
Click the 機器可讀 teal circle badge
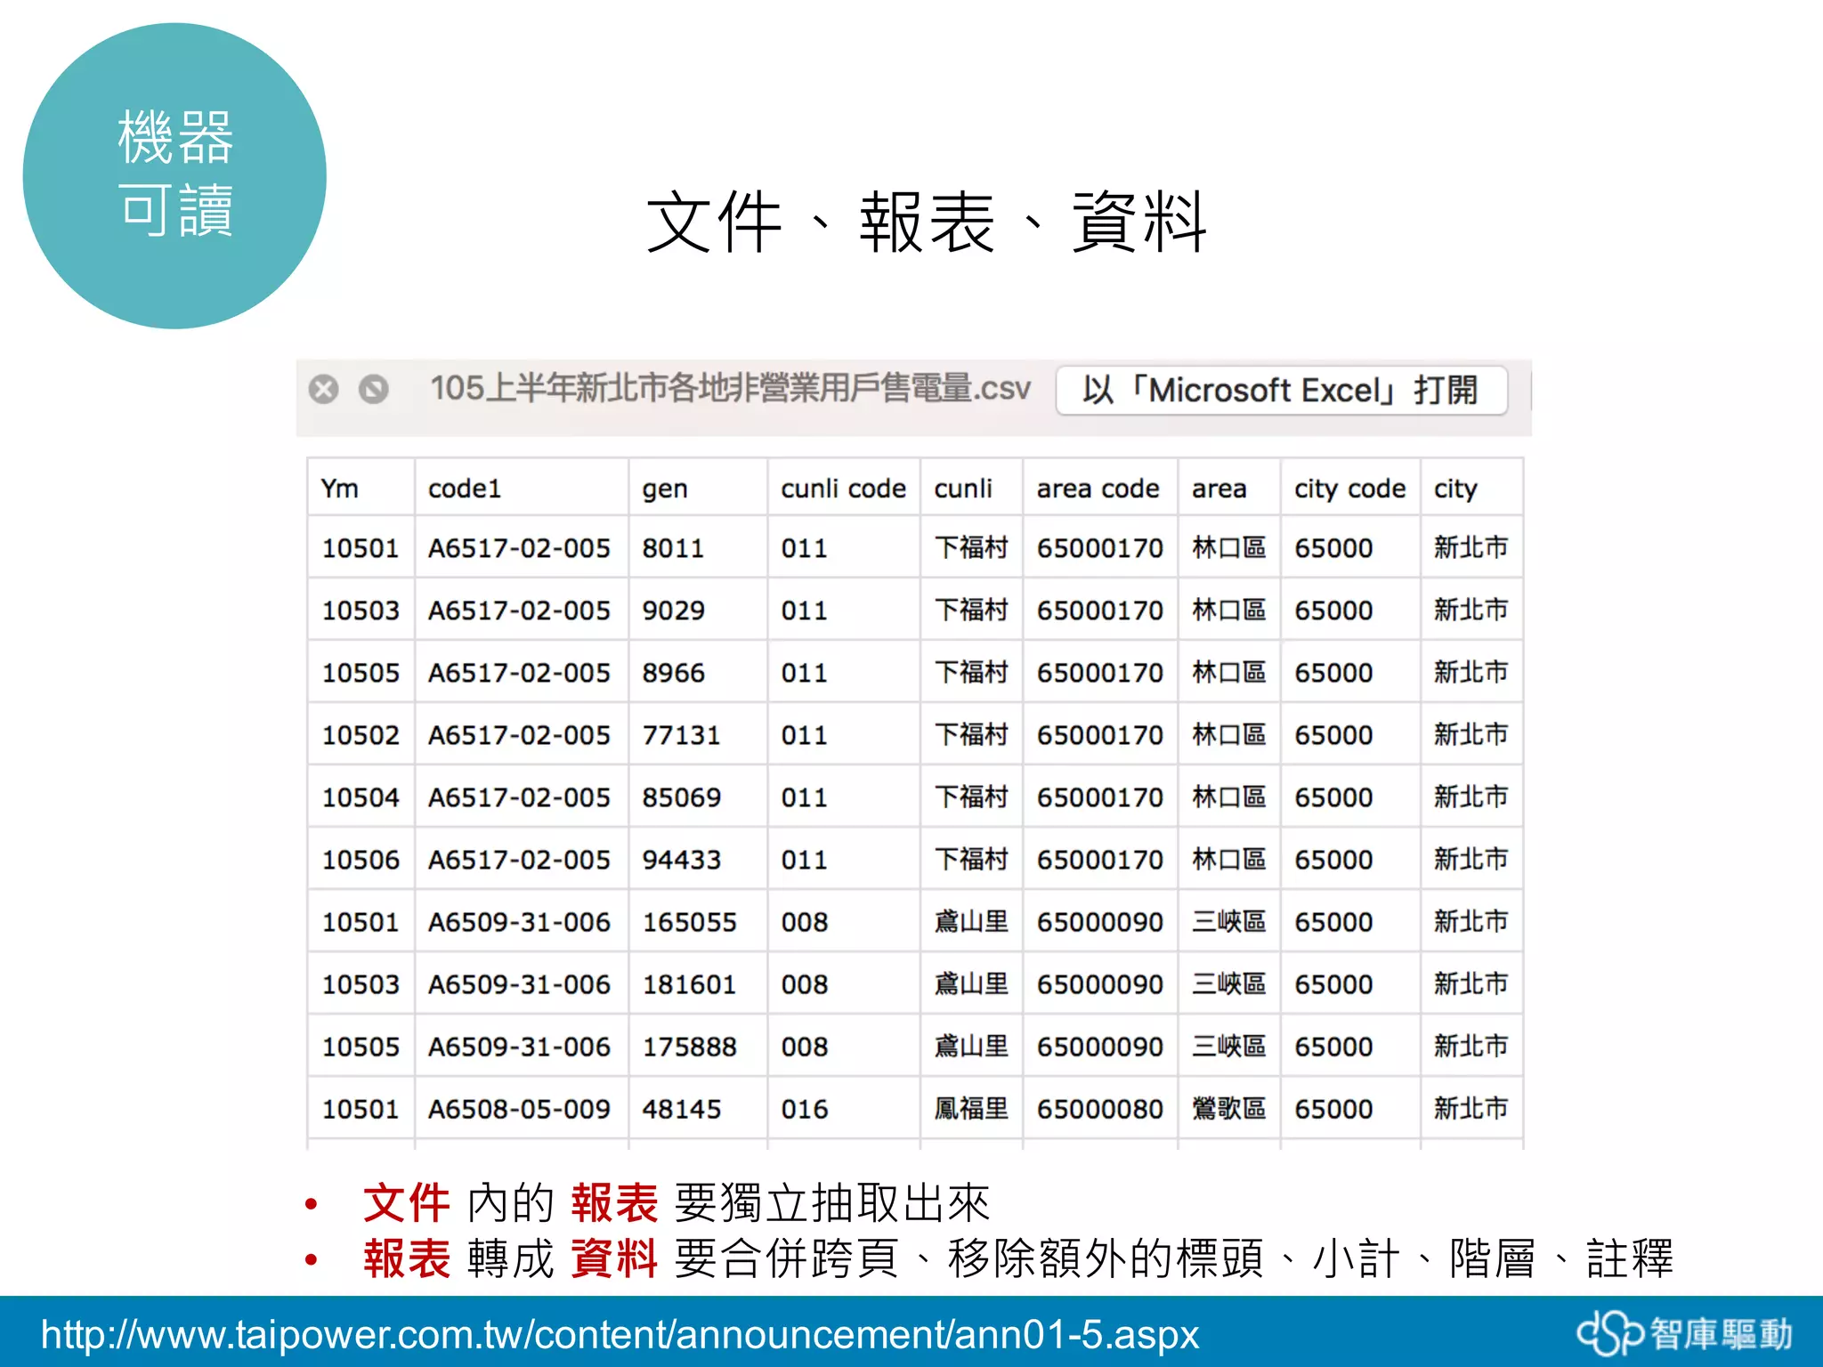(174, 175)
